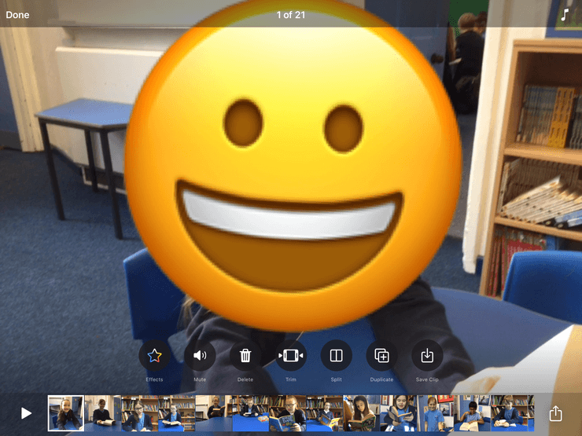Tap the smiley emoji sticker on video
Screen dimensions: 582x436
293,167
